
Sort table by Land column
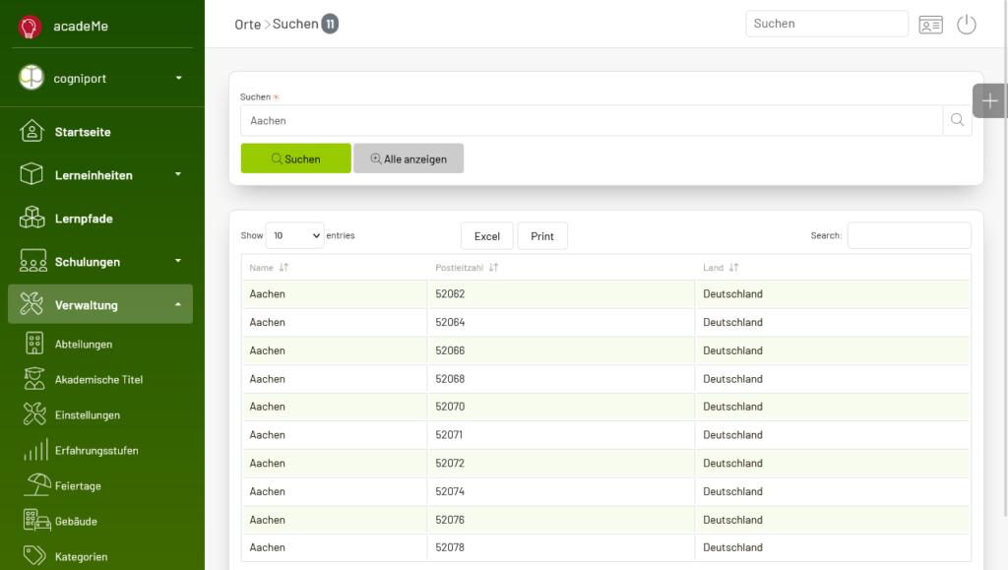click(x=721, y=268)
